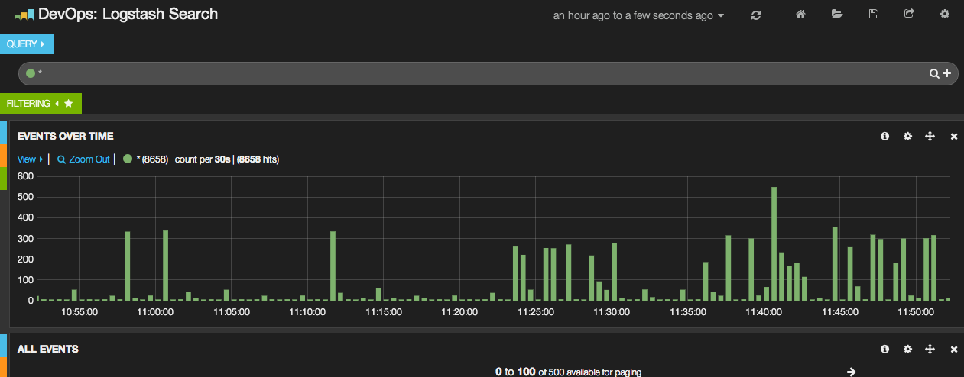Image resolution: width=964 pixels, height=377 pixels.
Task: Open Events Over Time panel settings gear
Action: (907, 136)
